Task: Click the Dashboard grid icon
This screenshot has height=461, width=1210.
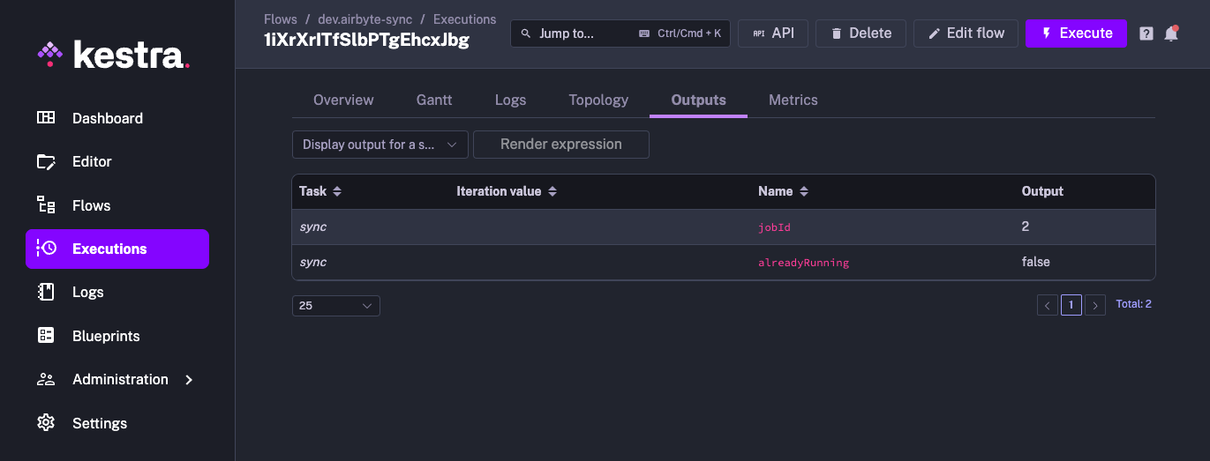Action: click(x=46, y=118)
